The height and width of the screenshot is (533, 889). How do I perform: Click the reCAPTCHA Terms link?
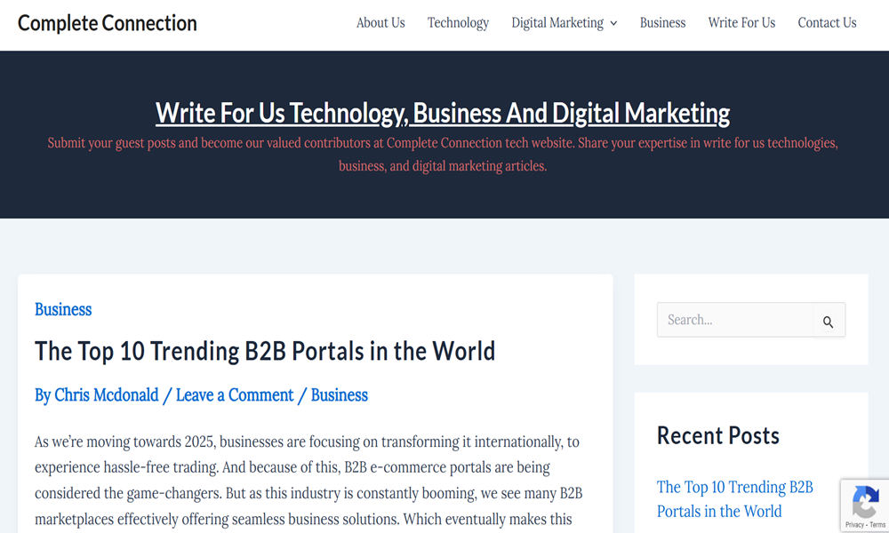(877, 525)
